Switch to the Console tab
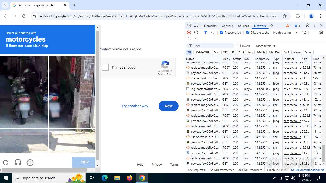The height and width of the screenshot is (183, 326). [x=227, y=26]
